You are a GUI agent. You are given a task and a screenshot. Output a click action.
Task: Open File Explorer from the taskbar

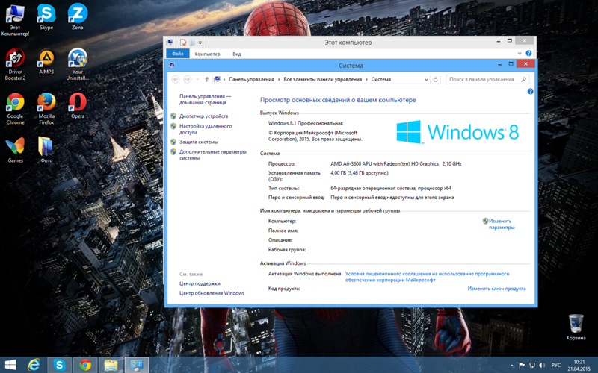[111, 365]
